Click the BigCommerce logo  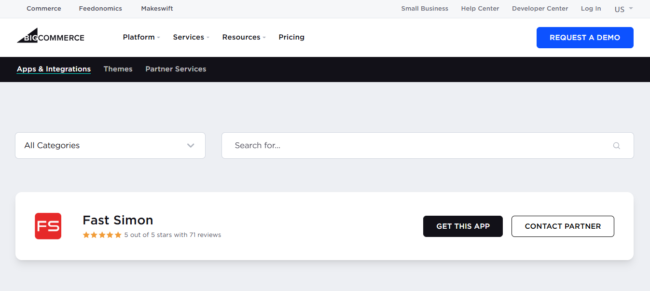[50, 37]
